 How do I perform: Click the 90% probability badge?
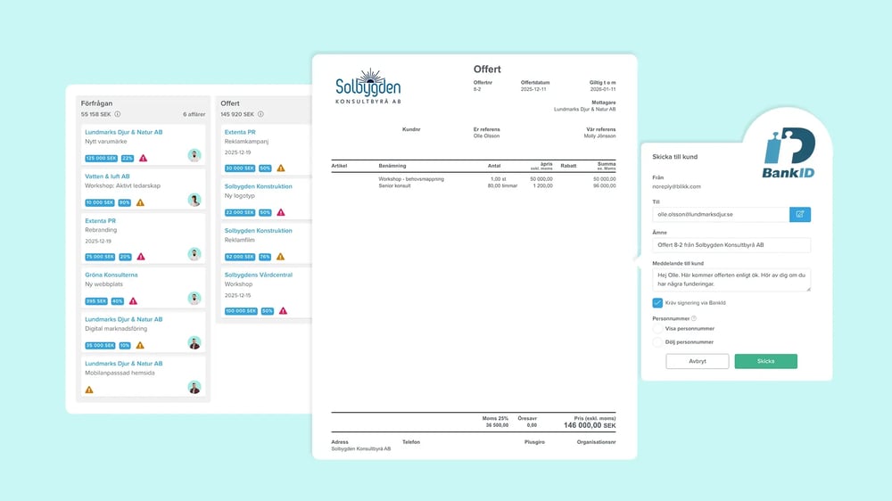(125, 202)
